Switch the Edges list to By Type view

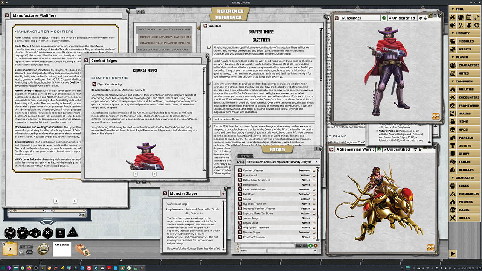(x=246, y=156)
